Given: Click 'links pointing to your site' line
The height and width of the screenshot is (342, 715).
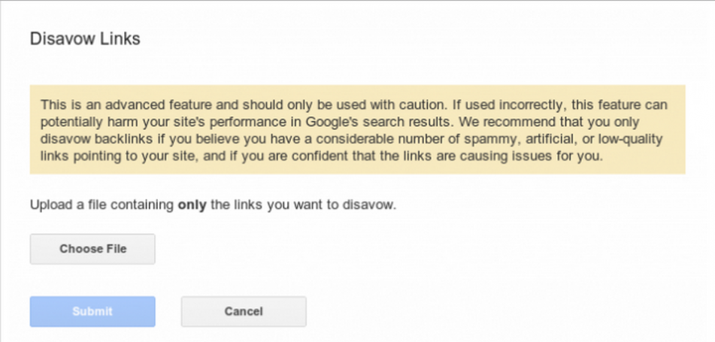Looking at the screenshot, I should click(x=119, y=156).
